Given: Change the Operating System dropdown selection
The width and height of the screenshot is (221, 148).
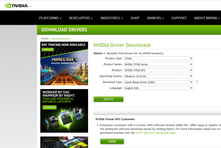Looking at the screenshot, I should coord(158,76).
